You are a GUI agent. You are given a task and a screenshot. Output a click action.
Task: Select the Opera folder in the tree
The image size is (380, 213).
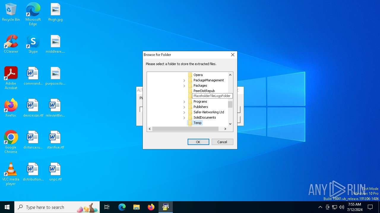click(198, 75)
